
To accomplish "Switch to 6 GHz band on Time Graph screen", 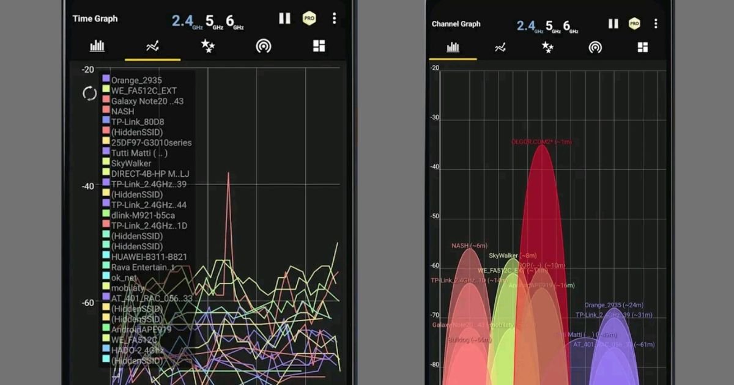I will 234,21.
